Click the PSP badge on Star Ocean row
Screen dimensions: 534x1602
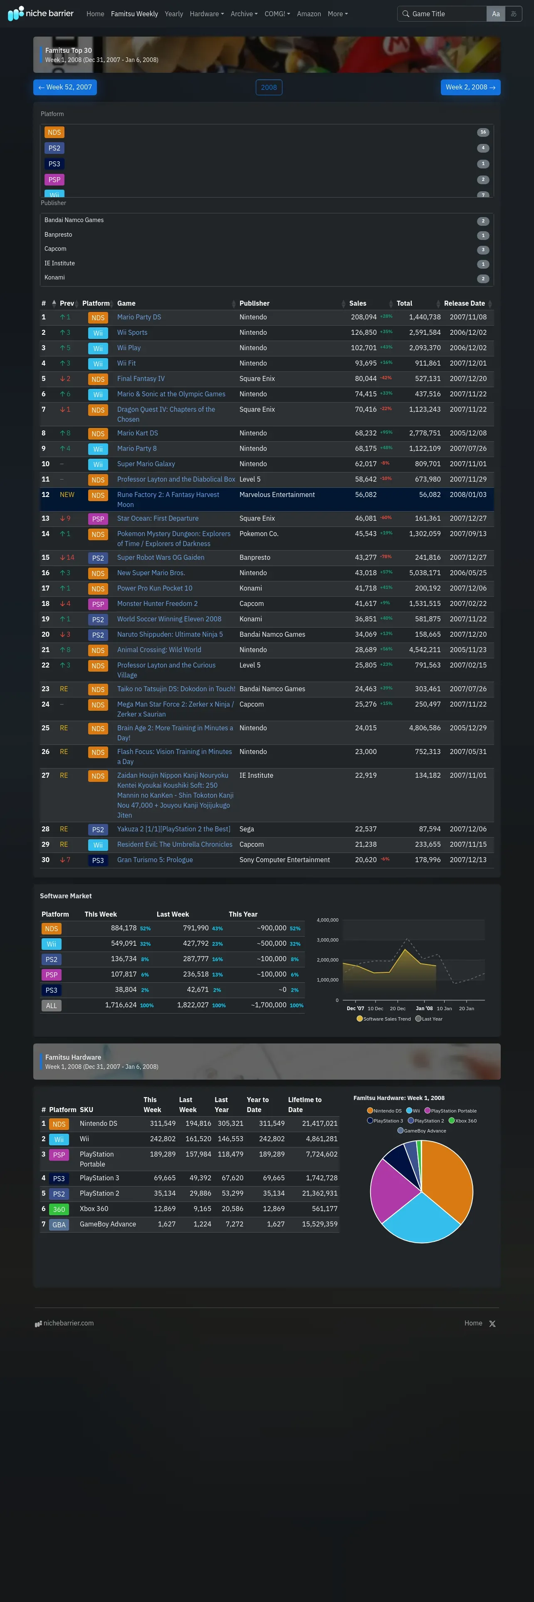point(98,519)
